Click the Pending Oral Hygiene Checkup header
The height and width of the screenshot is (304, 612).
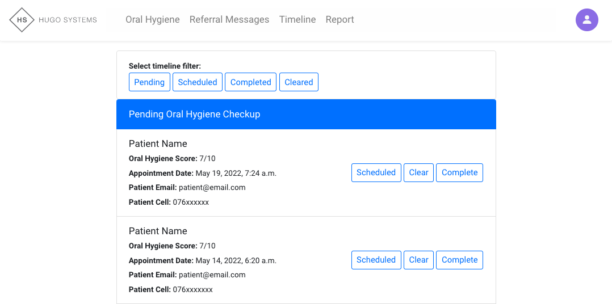(194, 115)
